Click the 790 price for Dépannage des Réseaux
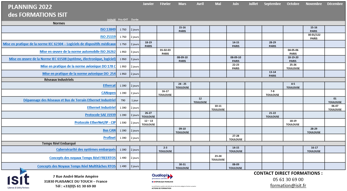This screenshot has width=347, height=191. click(x=123, y=100)
